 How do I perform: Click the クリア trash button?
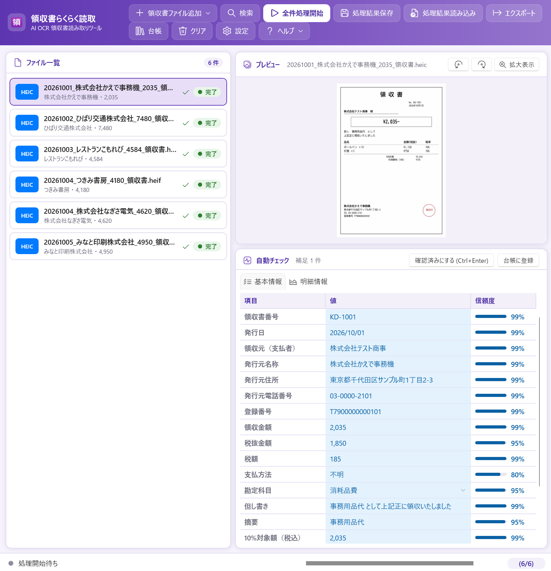tap(192, 31)
